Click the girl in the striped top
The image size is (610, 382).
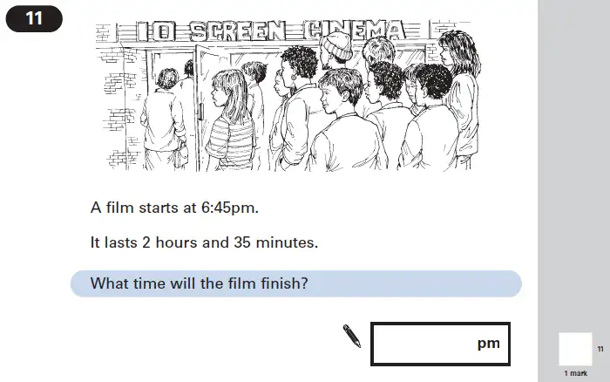[x=229, y=120]
